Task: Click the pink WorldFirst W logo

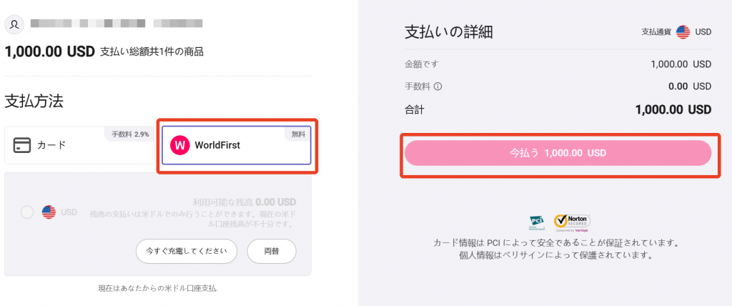Action: coord(179,145)
